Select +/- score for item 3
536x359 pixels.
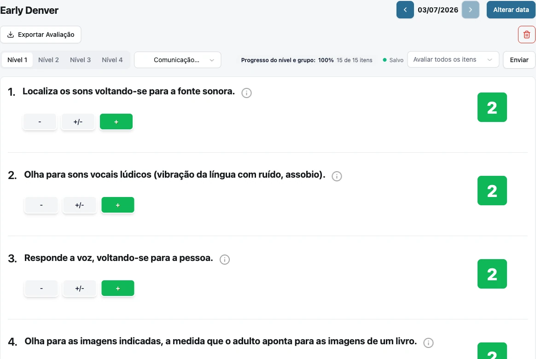[x=80, y=288]
